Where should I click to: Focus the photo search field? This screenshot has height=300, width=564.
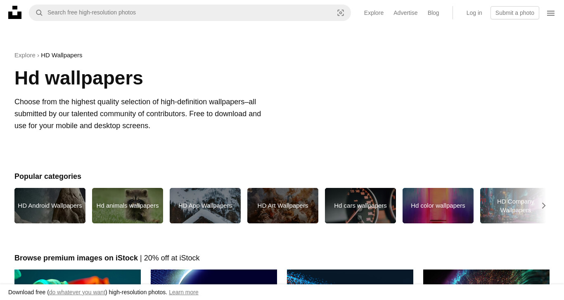point(190,13)
